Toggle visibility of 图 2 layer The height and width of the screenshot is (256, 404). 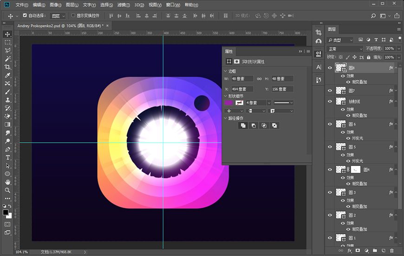coord(330,215)
